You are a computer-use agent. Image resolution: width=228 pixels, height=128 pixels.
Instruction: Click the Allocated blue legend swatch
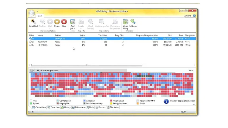(84, 101)
